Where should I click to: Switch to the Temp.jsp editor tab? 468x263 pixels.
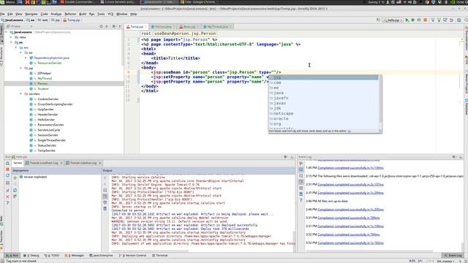tap(137, 26)
